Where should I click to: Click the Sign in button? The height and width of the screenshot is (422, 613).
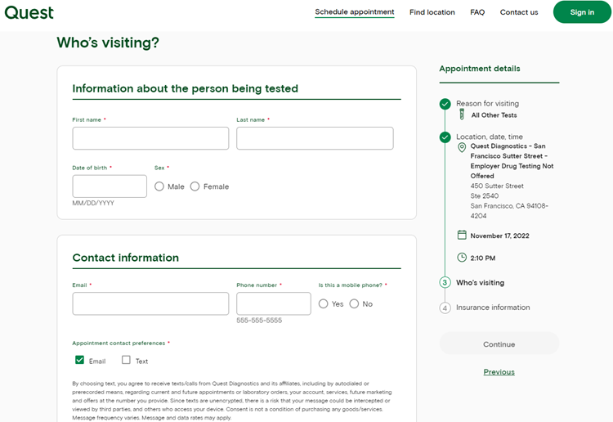click(x=582, y=12)
